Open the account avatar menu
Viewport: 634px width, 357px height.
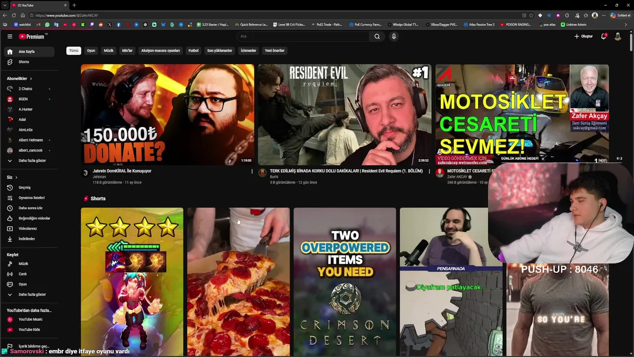coord(618,36)
